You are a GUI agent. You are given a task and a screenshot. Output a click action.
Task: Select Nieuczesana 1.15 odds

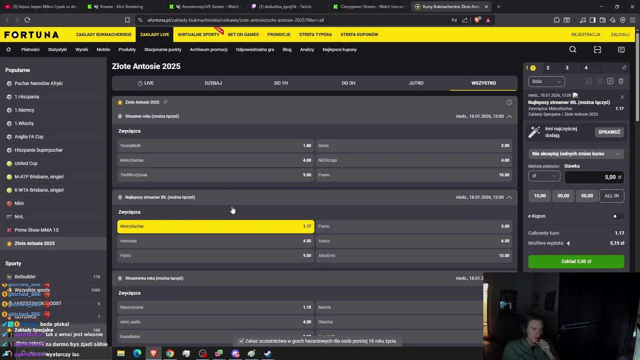coord(215,307)
